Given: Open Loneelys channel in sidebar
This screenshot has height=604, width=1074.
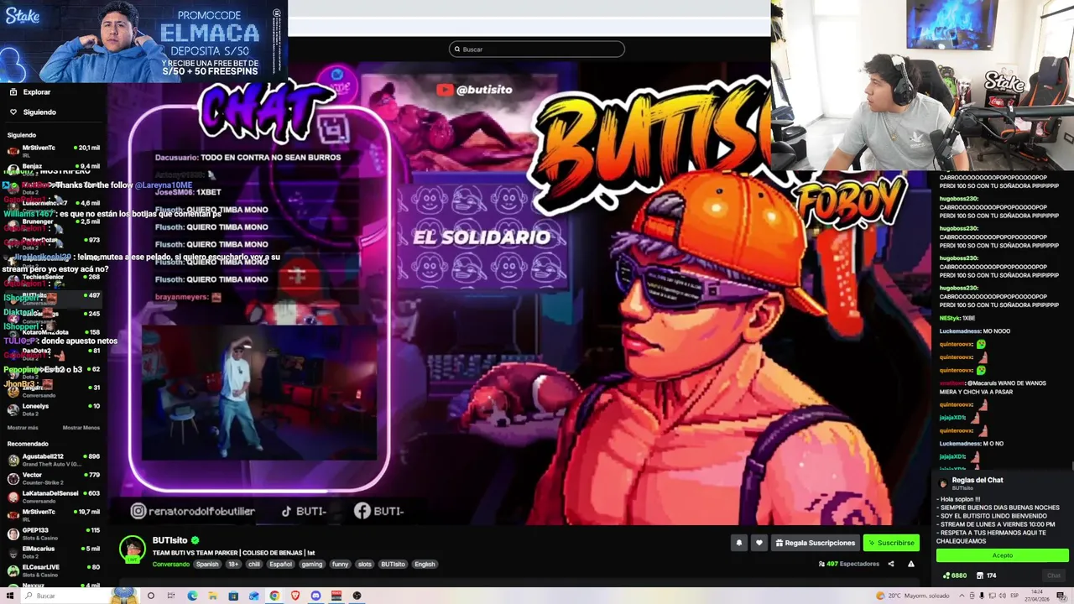Looking at the screenshot, I should (x=54, y=408).
